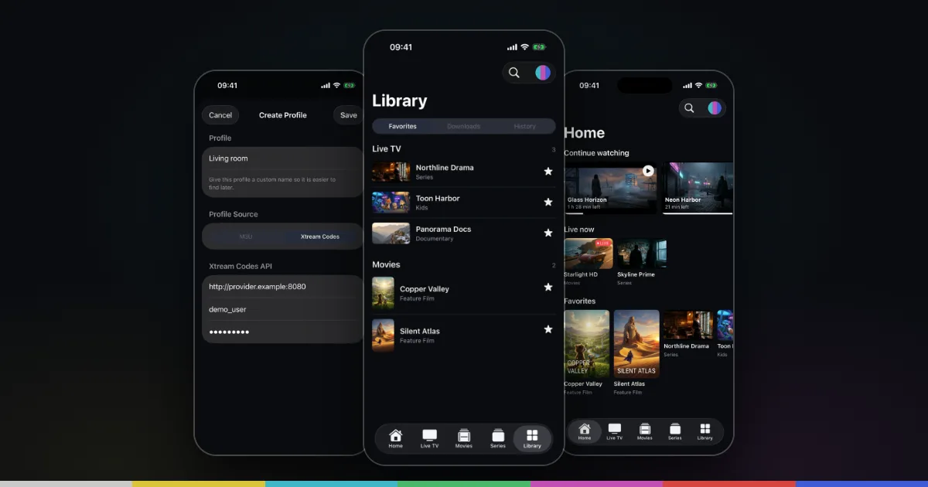Click the Neon Harbor progress bar
928x487 pixels.
[x=698, y=213]
